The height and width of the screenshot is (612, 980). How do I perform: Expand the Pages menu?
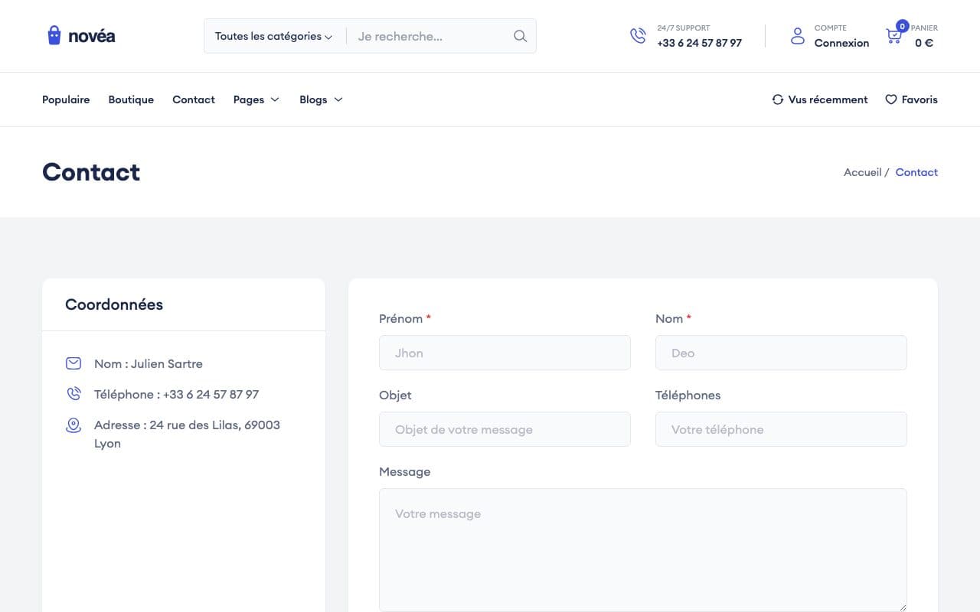click(256, 99)
